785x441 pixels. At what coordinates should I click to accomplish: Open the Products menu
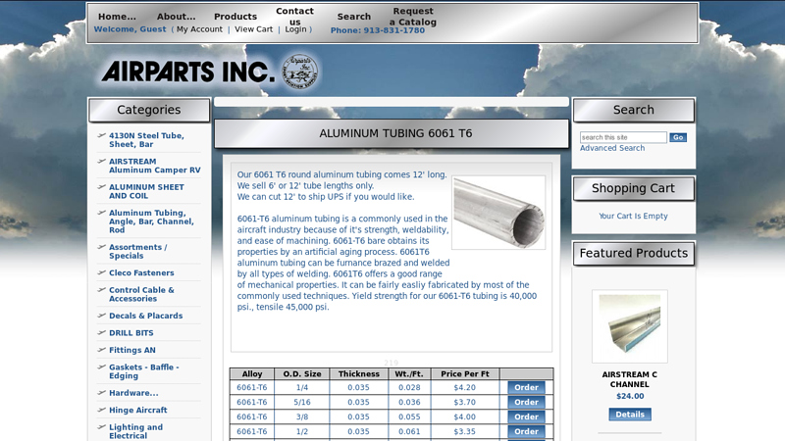[235, 17]
